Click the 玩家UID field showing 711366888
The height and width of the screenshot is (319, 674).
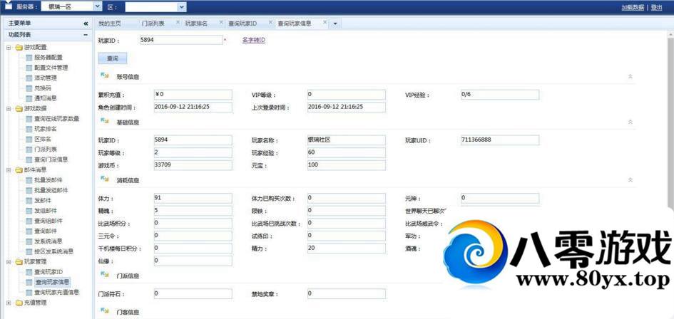(499, 140)
